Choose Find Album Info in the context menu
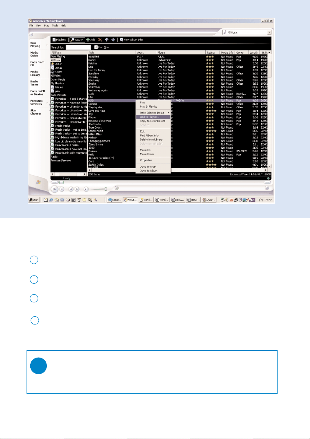Image resolution: width=310 pixels, height=439 pixels. tap(153, 136)
